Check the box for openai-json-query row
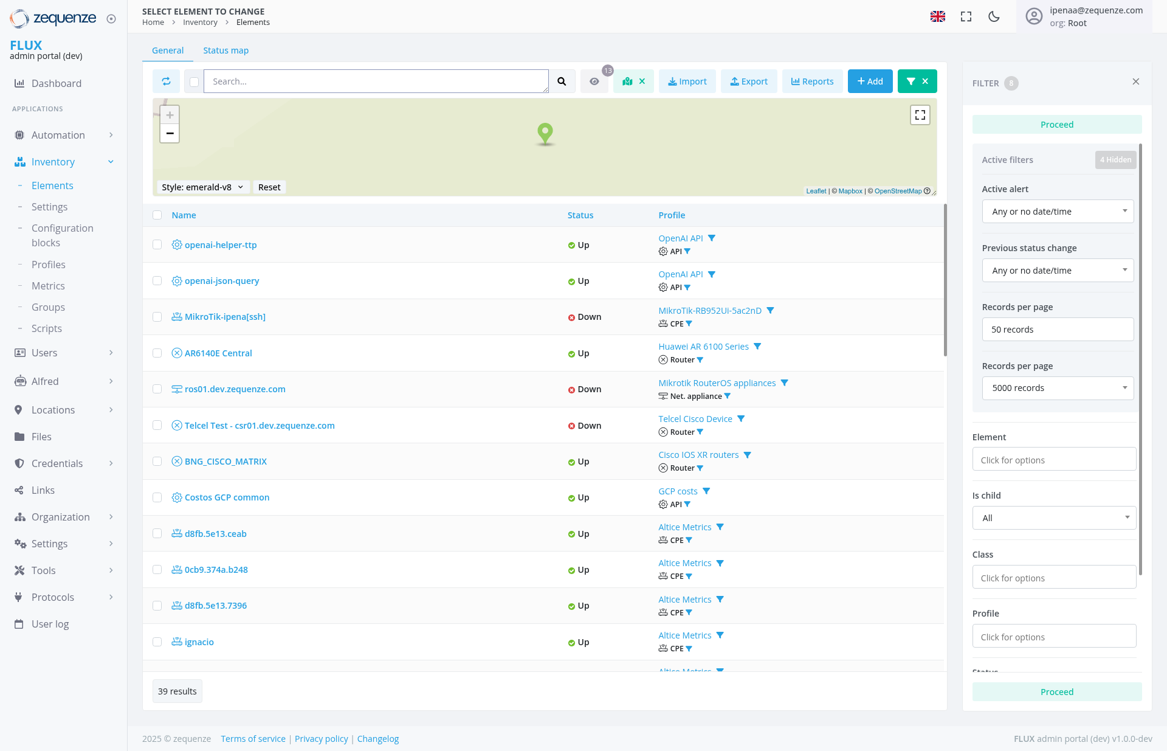 [x=157, y=281]
